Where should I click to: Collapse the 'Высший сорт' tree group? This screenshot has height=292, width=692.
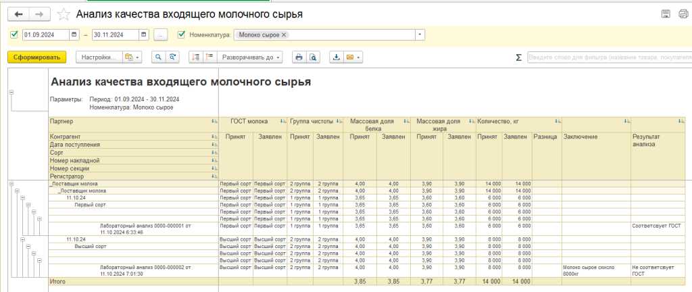[28, 247]
